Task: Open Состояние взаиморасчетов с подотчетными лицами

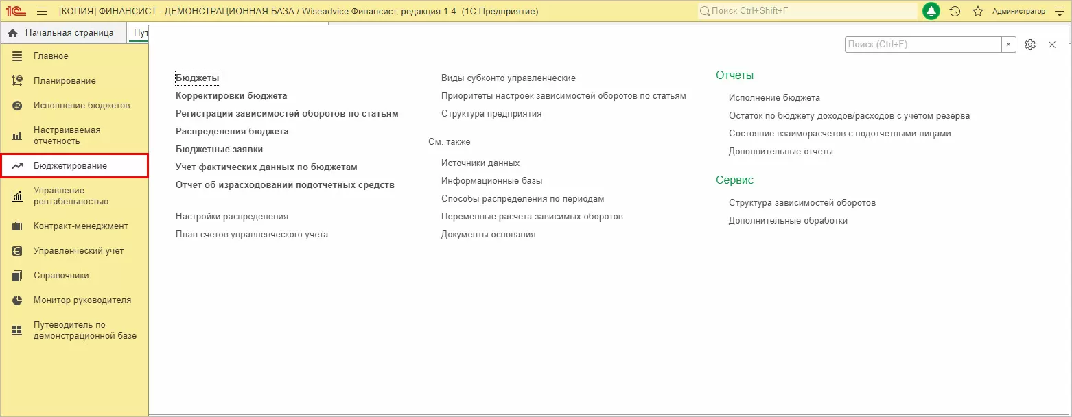Action: click(x=840, y=133)
